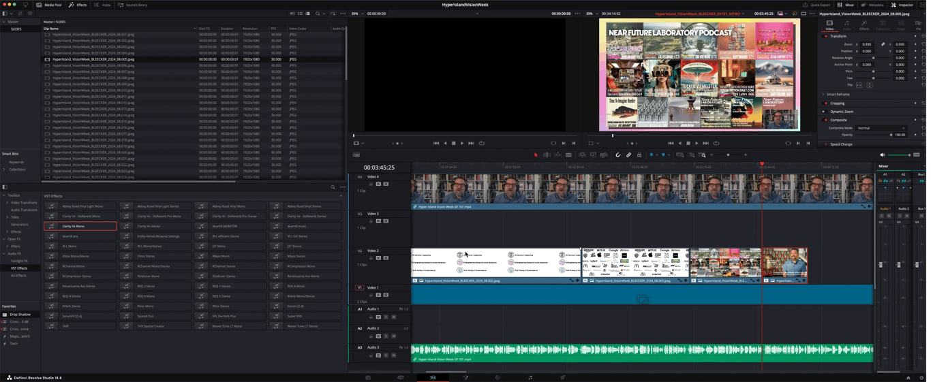Click the Insert Clip icon
This screenshot has height=382, width=931.
582,155
